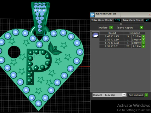The image size is (151, 113).
Task: Select the 2.31 X 2.31 size cell
Action: point(112,46)
